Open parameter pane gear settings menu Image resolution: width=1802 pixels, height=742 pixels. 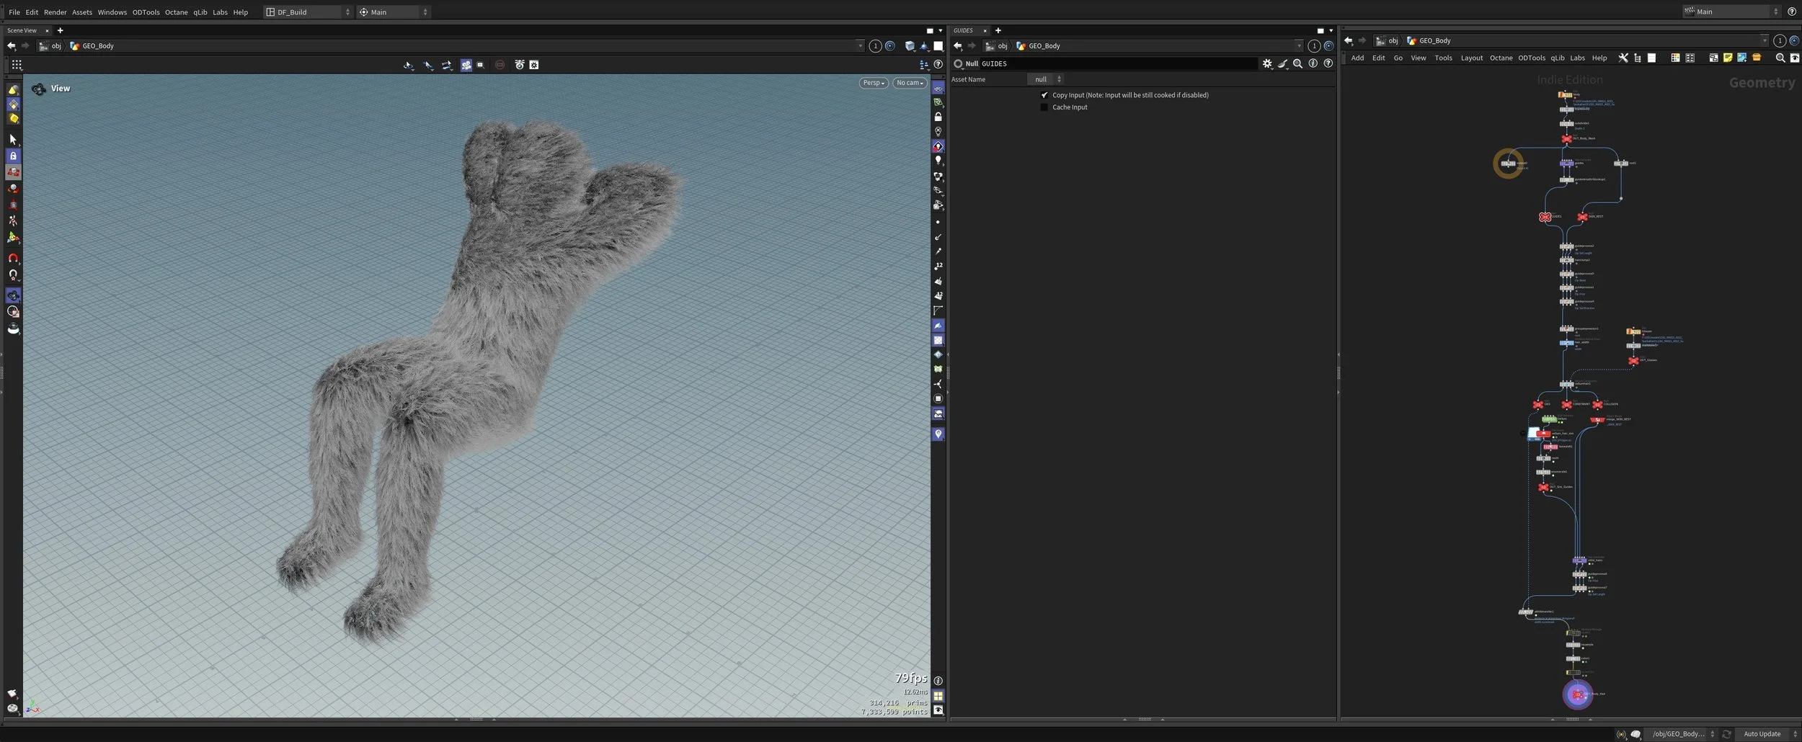(1267, 64)
